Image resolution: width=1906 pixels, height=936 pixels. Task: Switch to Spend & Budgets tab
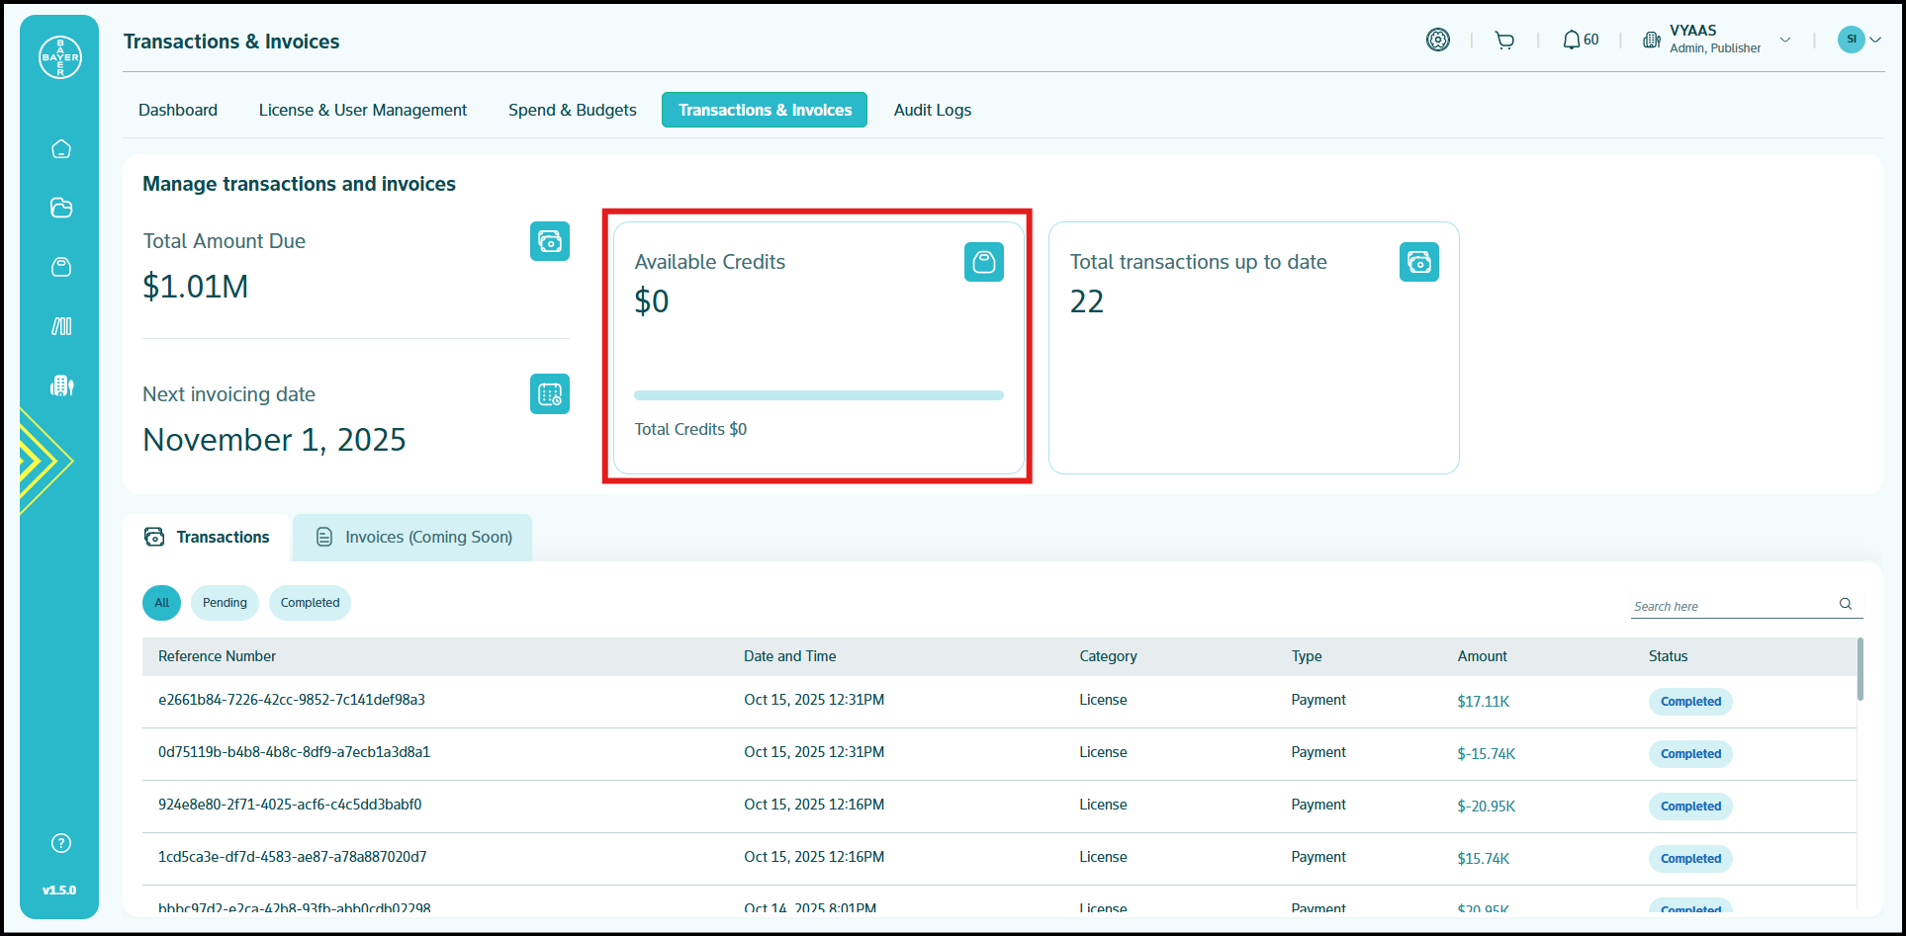(x=572, y=110)
